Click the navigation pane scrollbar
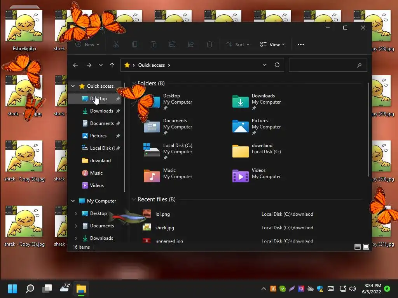This screenshot has height=298, width=398. (125, 137)
